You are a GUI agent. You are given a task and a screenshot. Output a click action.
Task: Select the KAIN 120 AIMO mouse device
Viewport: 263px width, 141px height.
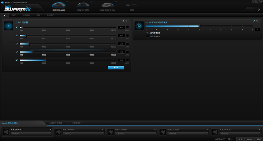[x=83, y=7]
